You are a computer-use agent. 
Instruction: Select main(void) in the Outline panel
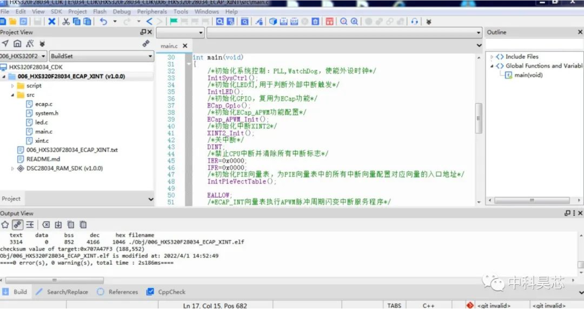click(528, 76)
